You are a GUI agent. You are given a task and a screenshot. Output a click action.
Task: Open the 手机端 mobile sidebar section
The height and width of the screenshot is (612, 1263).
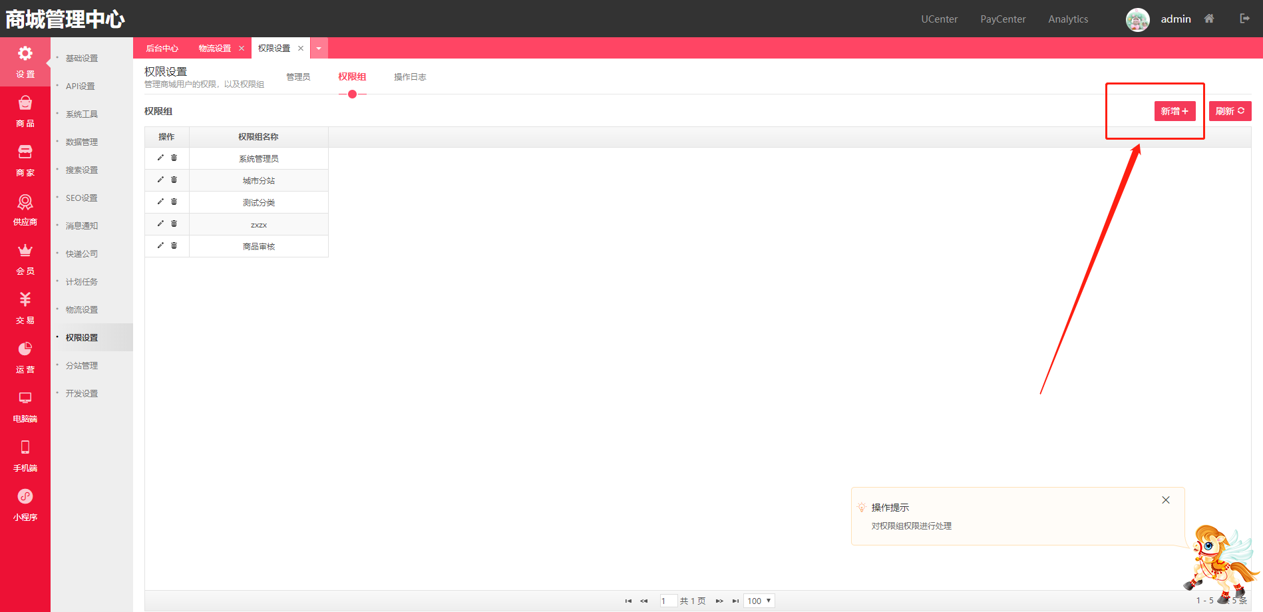25,456
